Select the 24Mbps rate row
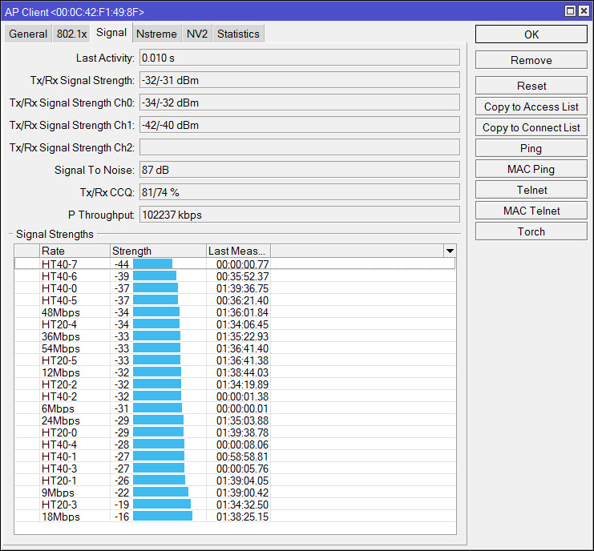594x551 pixels. pos(235,420)
